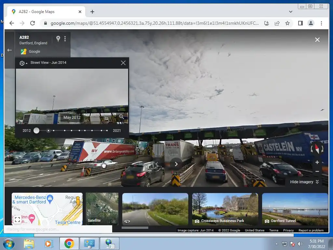Click the volume speaker tray icon
Image resolution: width=333 pixels, height=250 pixels.
pyautogui.click(x=300, y=244)
